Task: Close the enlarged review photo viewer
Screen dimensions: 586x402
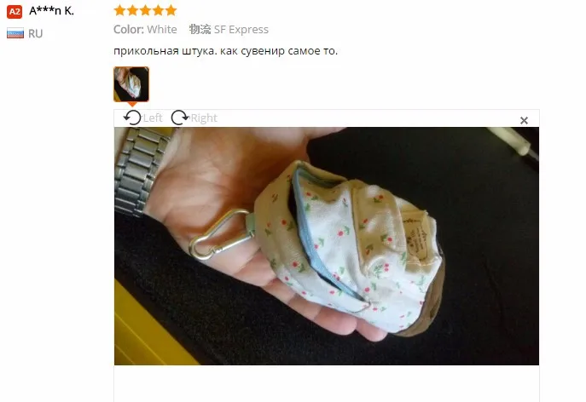Action: (524, 121)
